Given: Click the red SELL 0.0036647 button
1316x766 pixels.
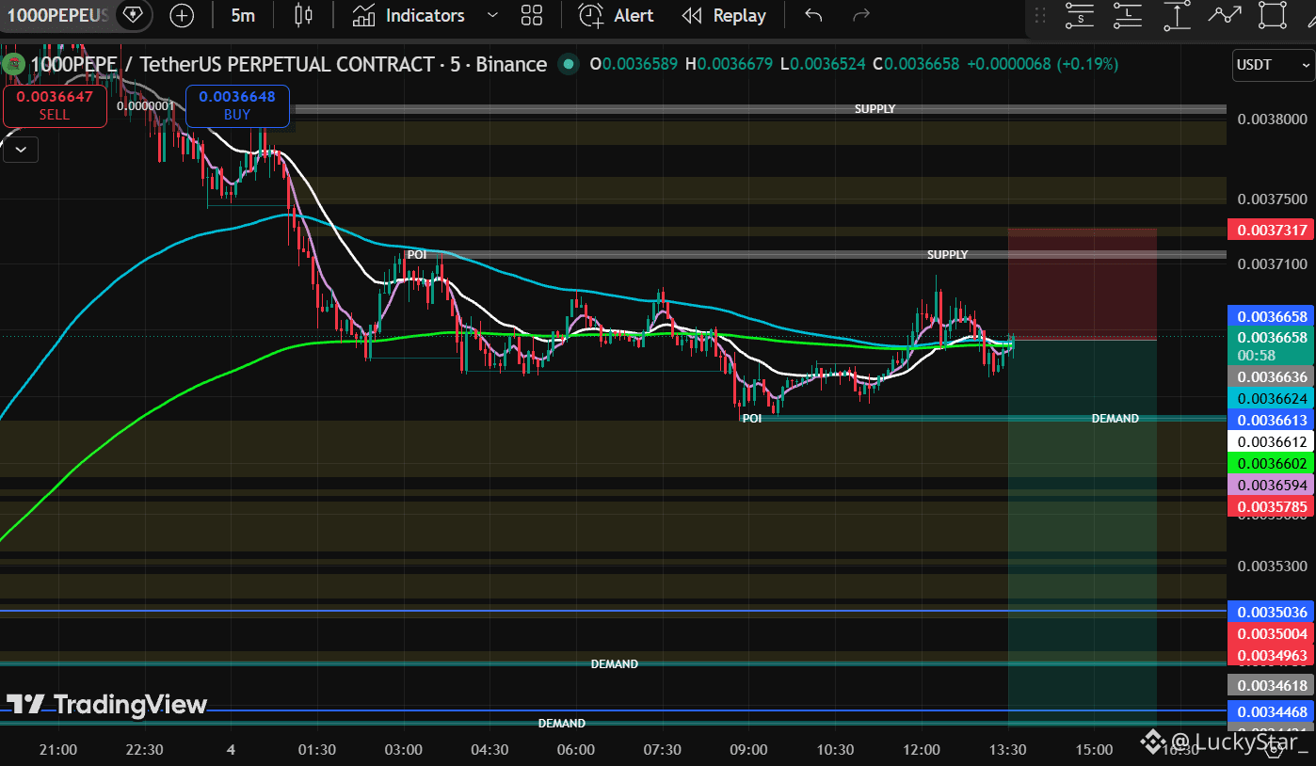Looking at the screenshot, I should [x=55, y=104].
